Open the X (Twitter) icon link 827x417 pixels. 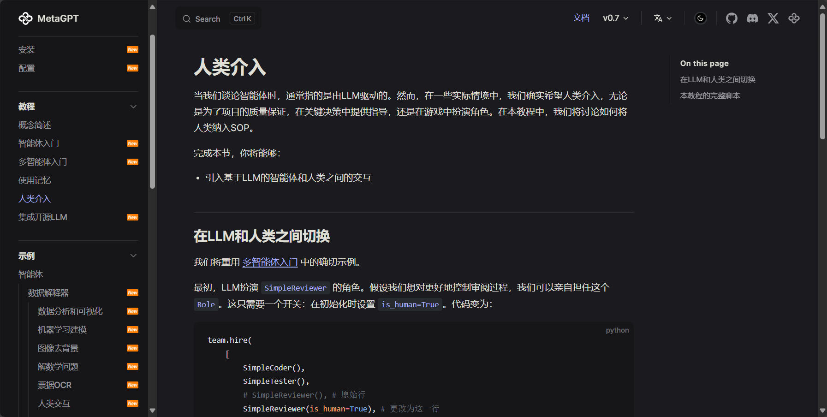[x=773, y=18]
